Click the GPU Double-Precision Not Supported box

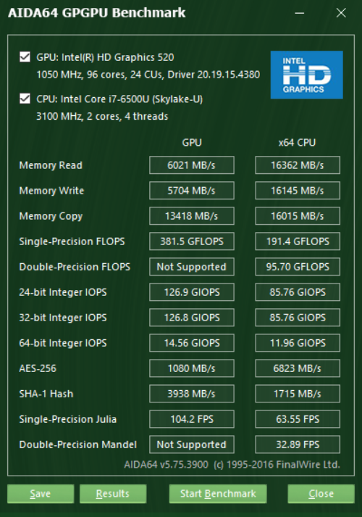[192, 266]
